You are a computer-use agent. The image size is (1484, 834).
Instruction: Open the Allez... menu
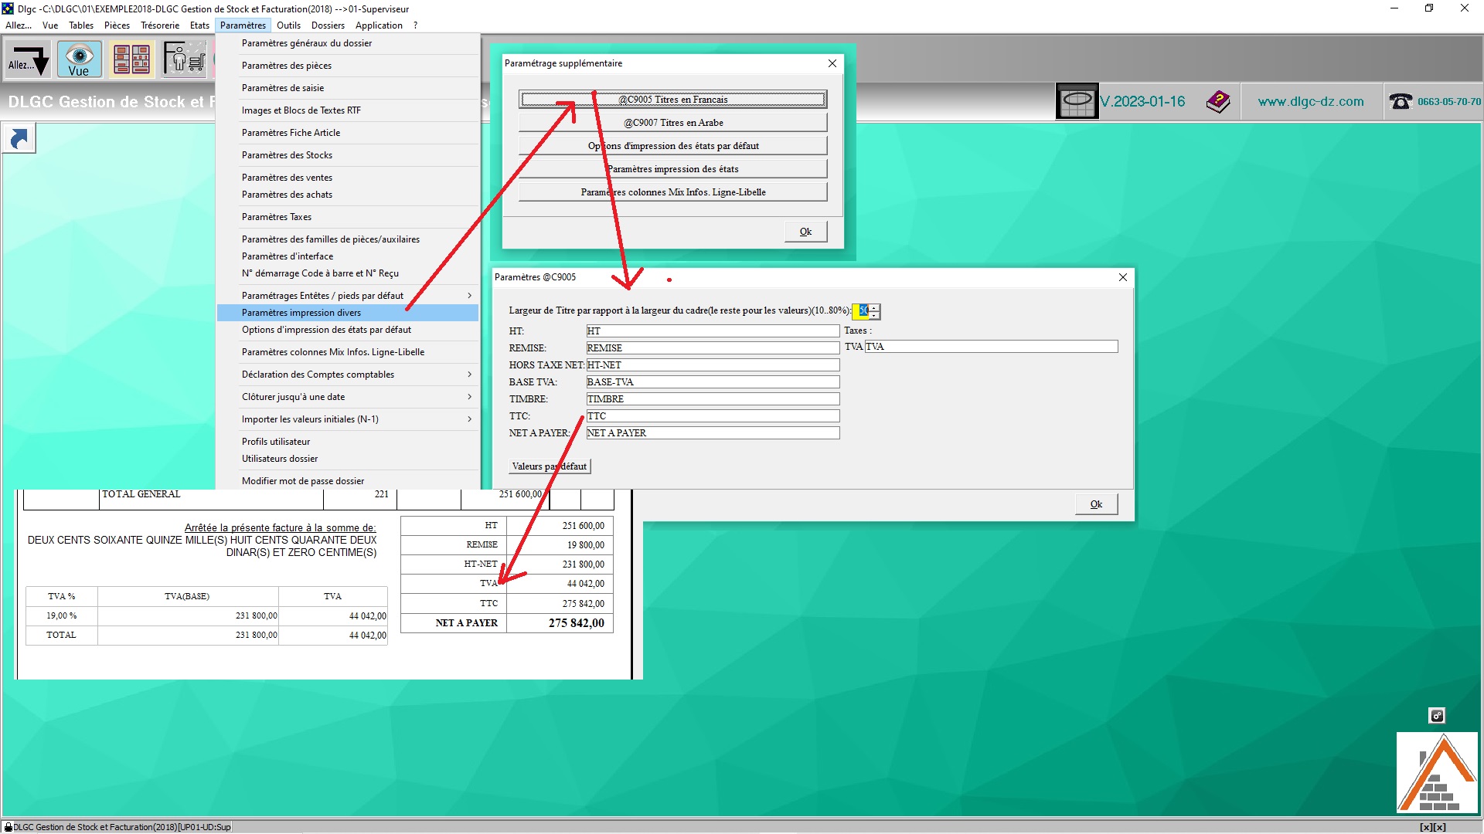tap(19, 25)
